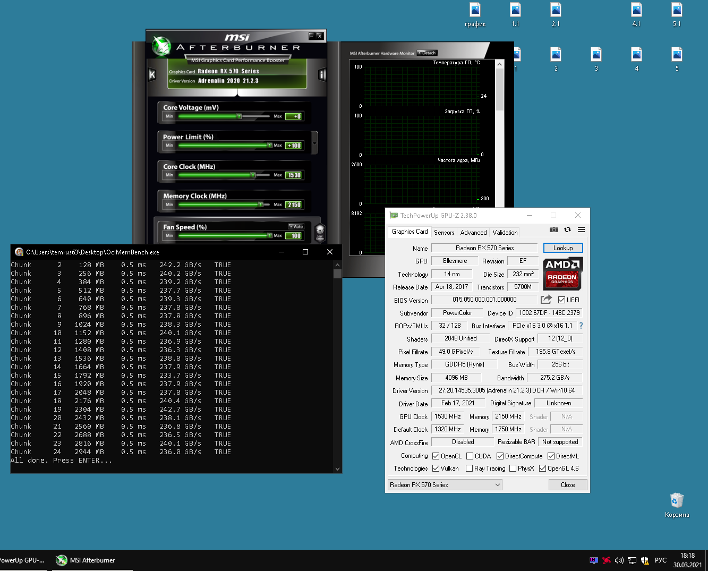Select the 2.1 desktop image file

tap(556, 15)
